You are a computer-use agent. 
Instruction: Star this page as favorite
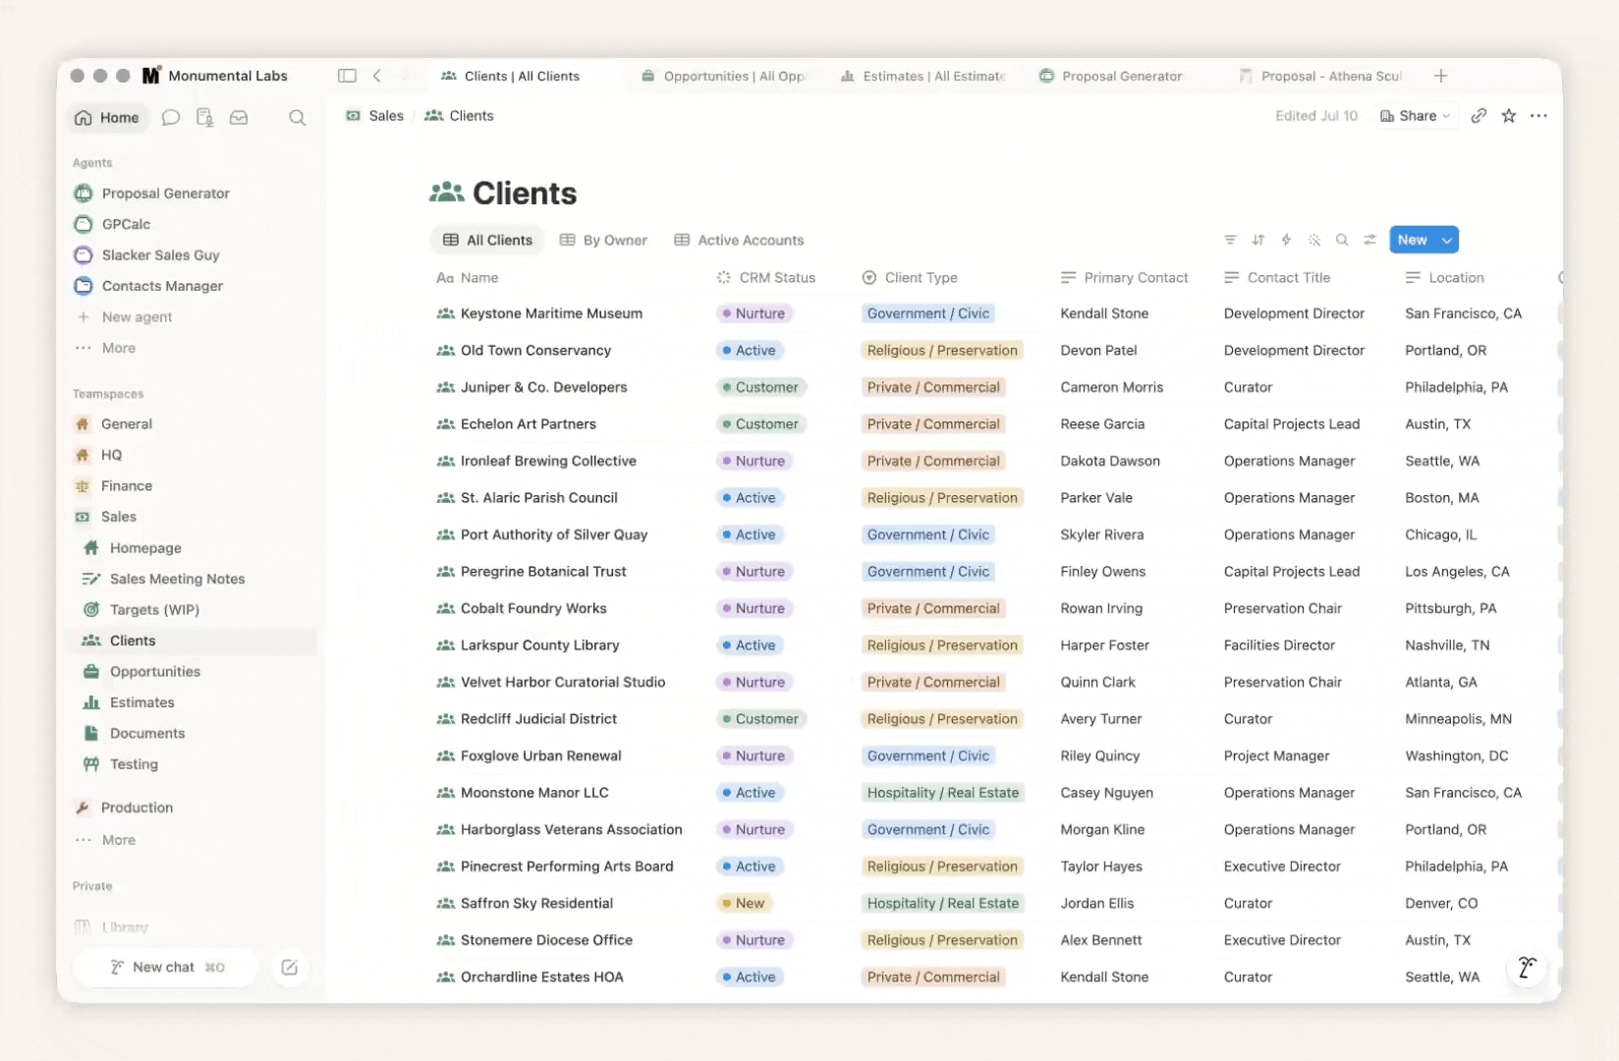click(x=1509, y=116)
